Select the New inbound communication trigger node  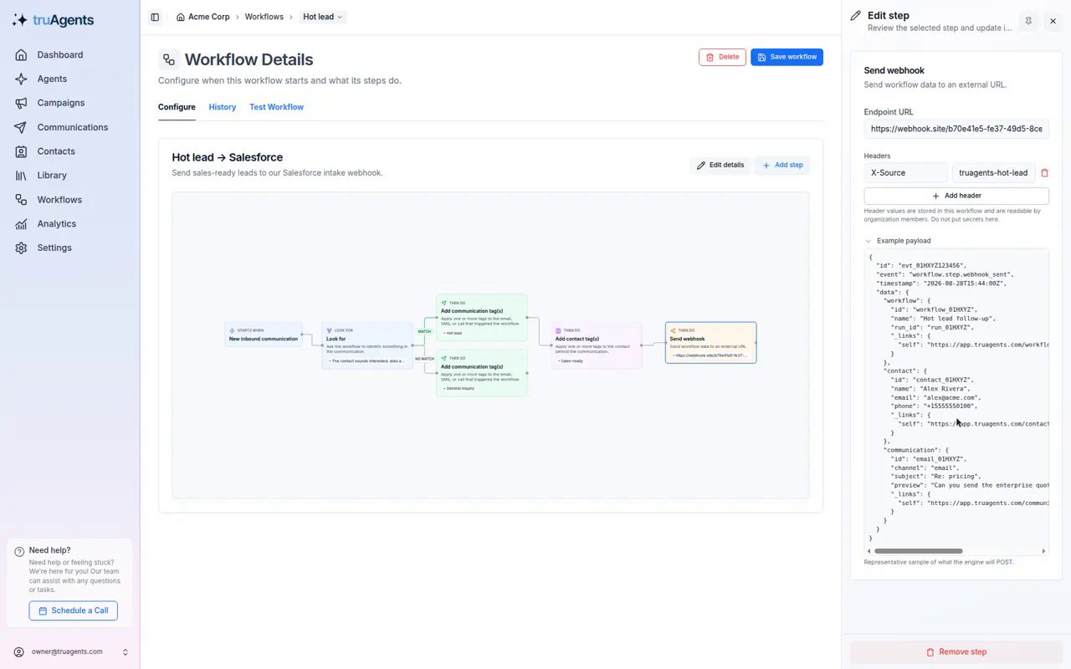tap(264, 334)
